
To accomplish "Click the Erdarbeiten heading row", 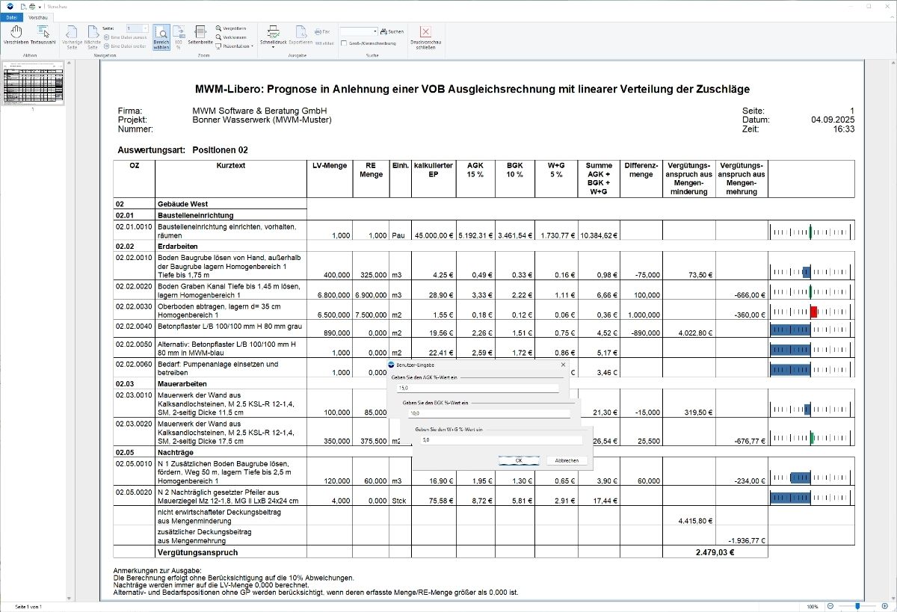I will click(210, 246).
